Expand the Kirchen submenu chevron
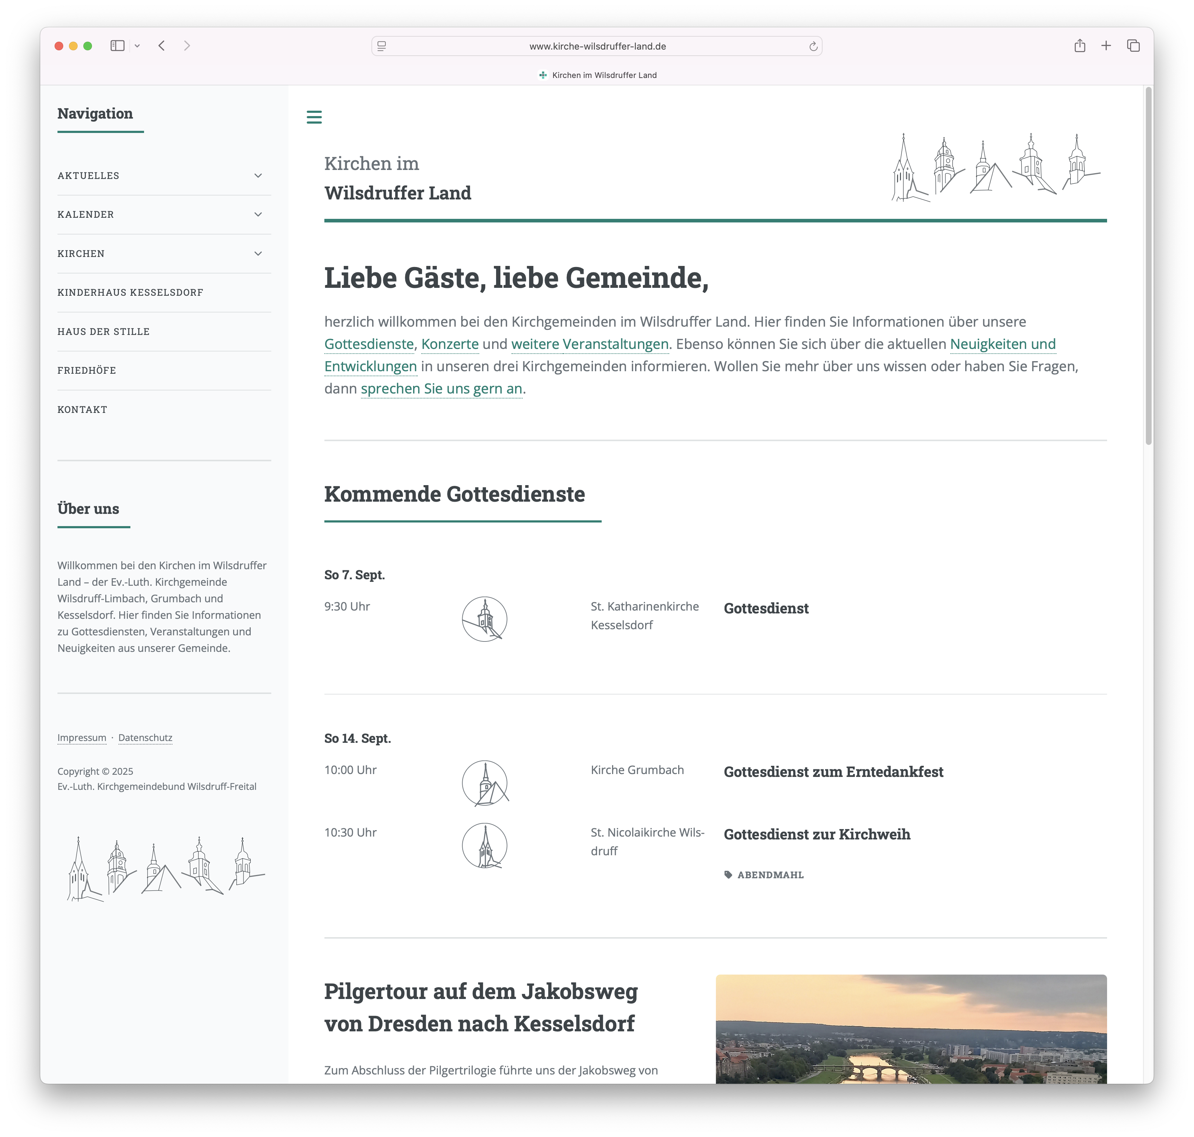The height and width of the screenshot is (1137, 1194). click(258, 253)
